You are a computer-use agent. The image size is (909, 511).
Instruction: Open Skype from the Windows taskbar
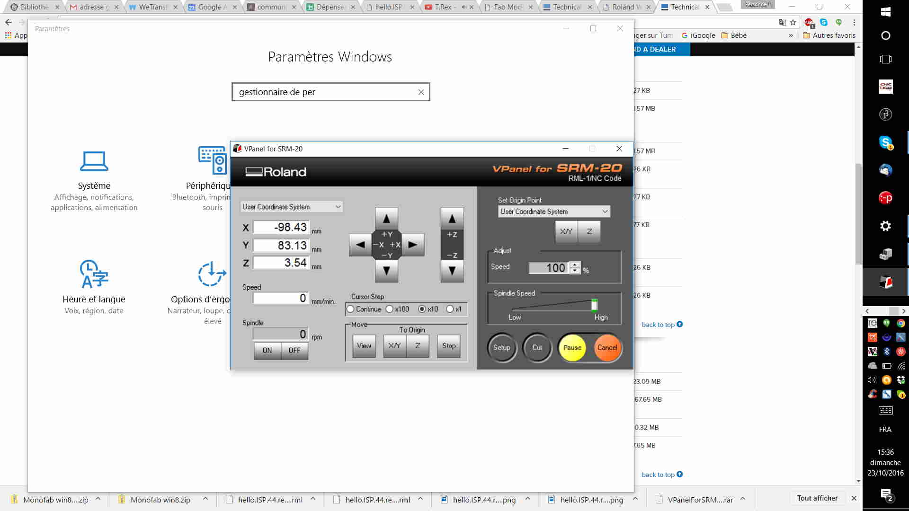tap(885, 142)
